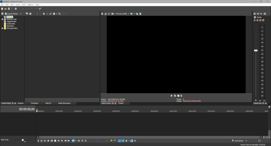Click Go to Start in timeline transport
Image resolution: width=271 pixels, height=146 pixels.
click(x=59, y=141)
